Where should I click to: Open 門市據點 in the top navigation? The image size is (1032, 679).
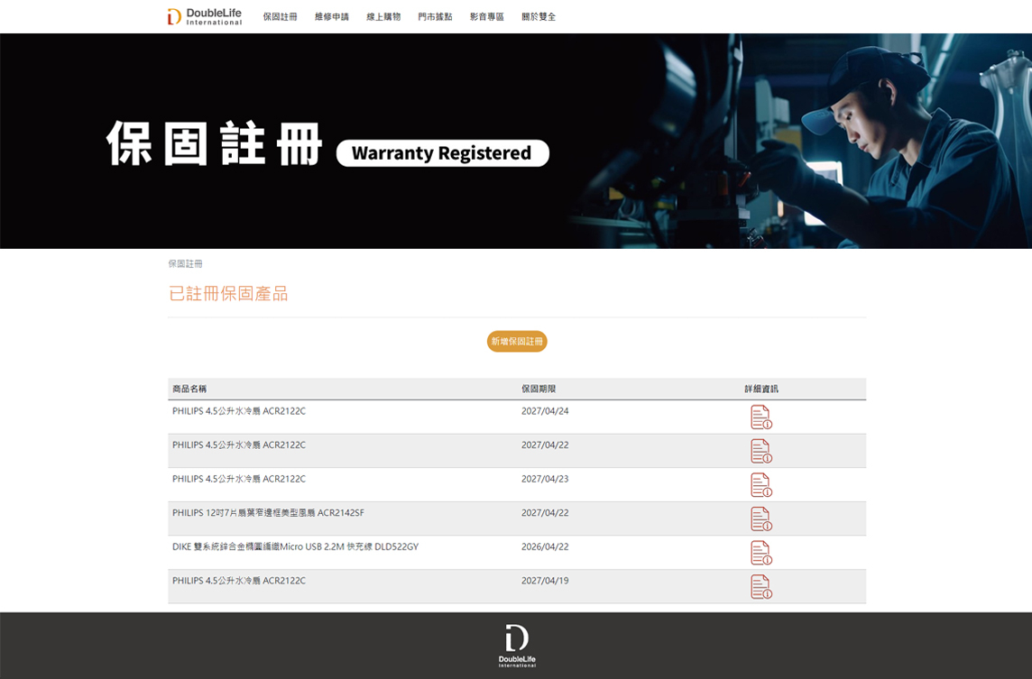[435, 17]
